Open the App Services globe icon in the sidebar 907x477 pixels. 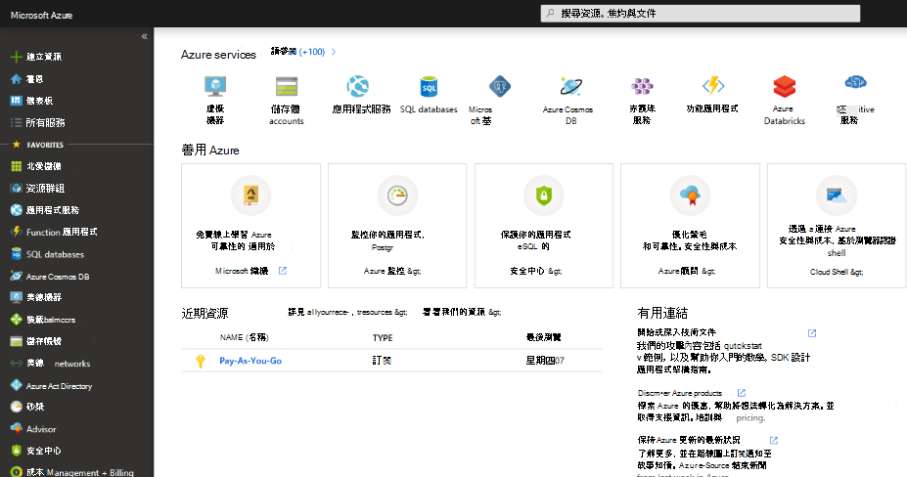pos(17,210)
